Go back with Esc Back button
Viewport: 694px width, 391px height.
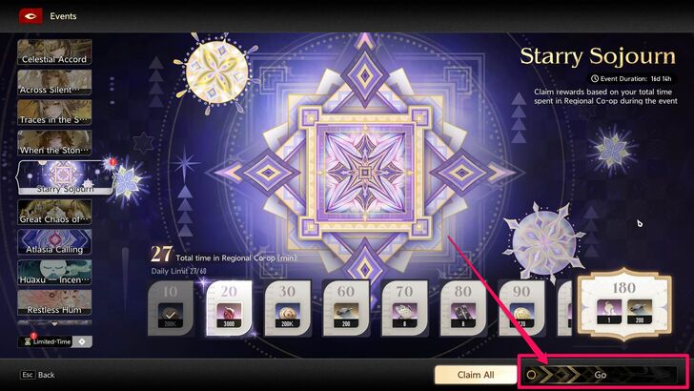[x=37, y=375]
